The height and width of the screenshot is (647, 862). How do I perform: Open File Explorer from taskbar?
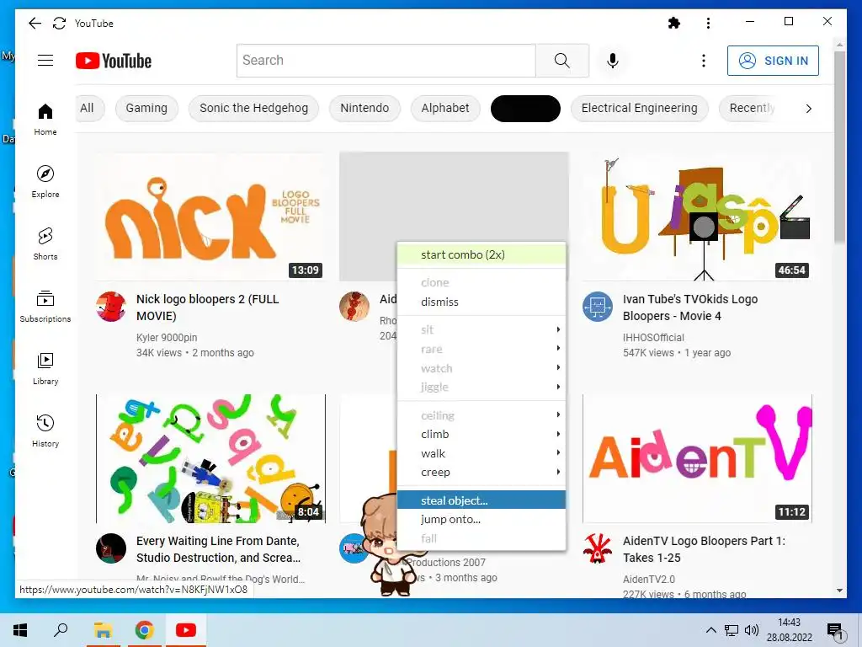(x=103, y=630)
